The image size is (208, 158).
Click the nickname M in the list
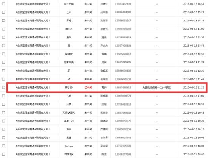coord(69,79)
